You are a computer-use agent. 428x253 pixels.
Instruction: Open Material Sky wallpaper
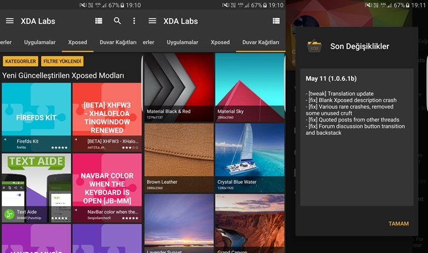pos(250,87)
